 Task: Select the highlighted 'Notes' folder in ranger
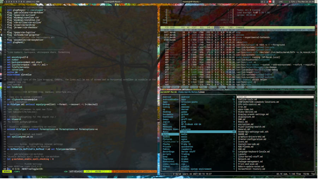tap(170, 134)
